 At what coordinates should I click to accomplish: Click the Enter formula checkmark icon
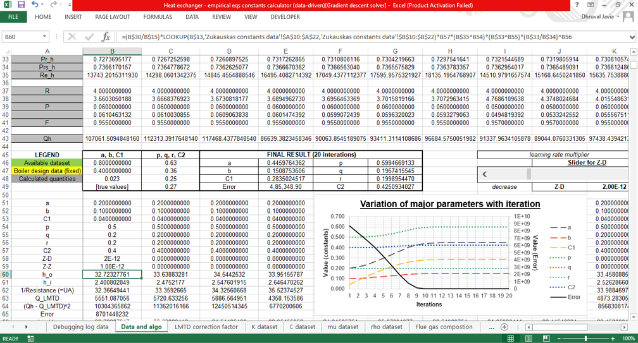pos(89,37)
